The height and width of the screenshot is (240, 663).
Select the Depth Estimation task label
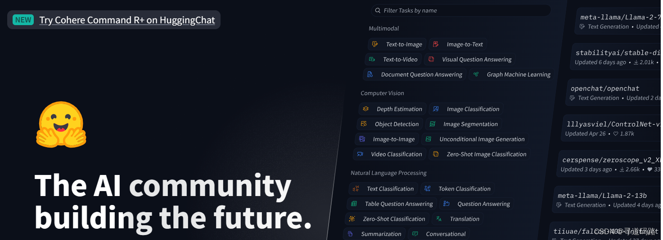[x=399, y=109]
